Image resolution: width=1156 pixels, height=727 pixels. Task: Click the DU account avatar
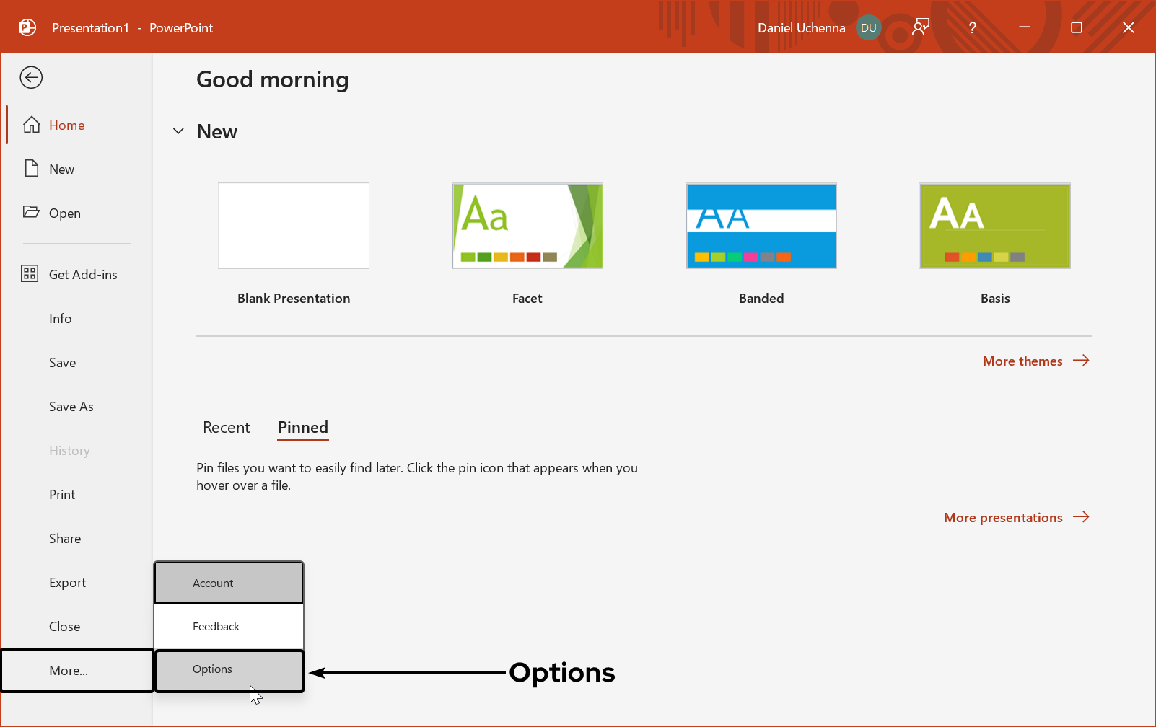tap(868, 28)
